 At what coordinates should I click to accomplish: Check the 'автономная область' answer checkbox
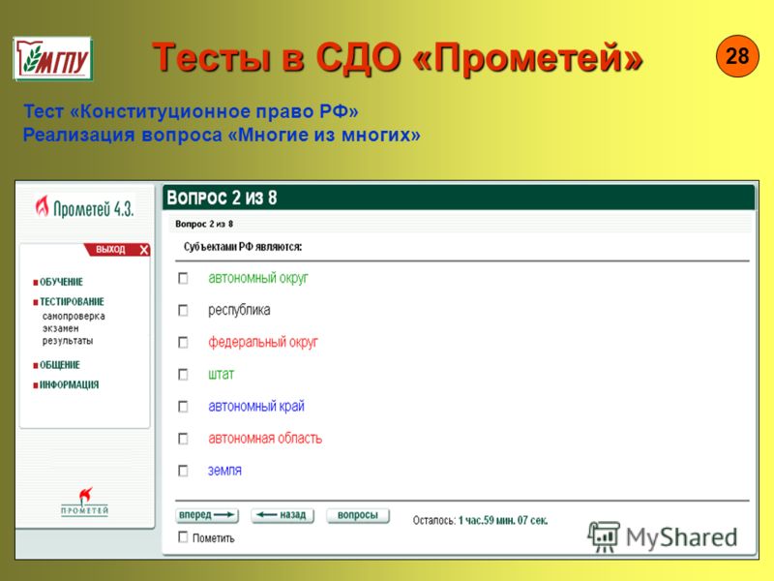pos(183,439)
